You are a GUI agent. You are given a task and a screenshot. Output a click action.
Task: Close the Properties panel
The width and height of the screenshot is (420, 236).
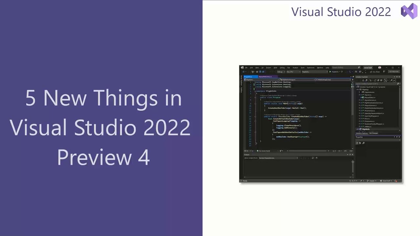(x=399, y=137)
